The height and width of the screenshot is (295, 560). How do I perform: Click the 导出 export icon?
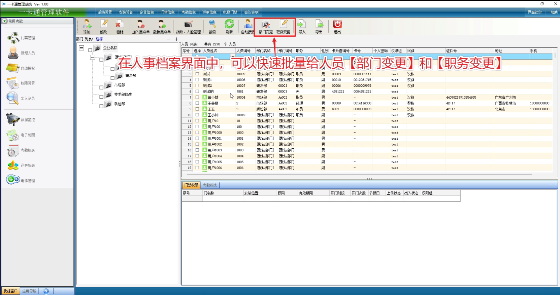tap(319, 26)
